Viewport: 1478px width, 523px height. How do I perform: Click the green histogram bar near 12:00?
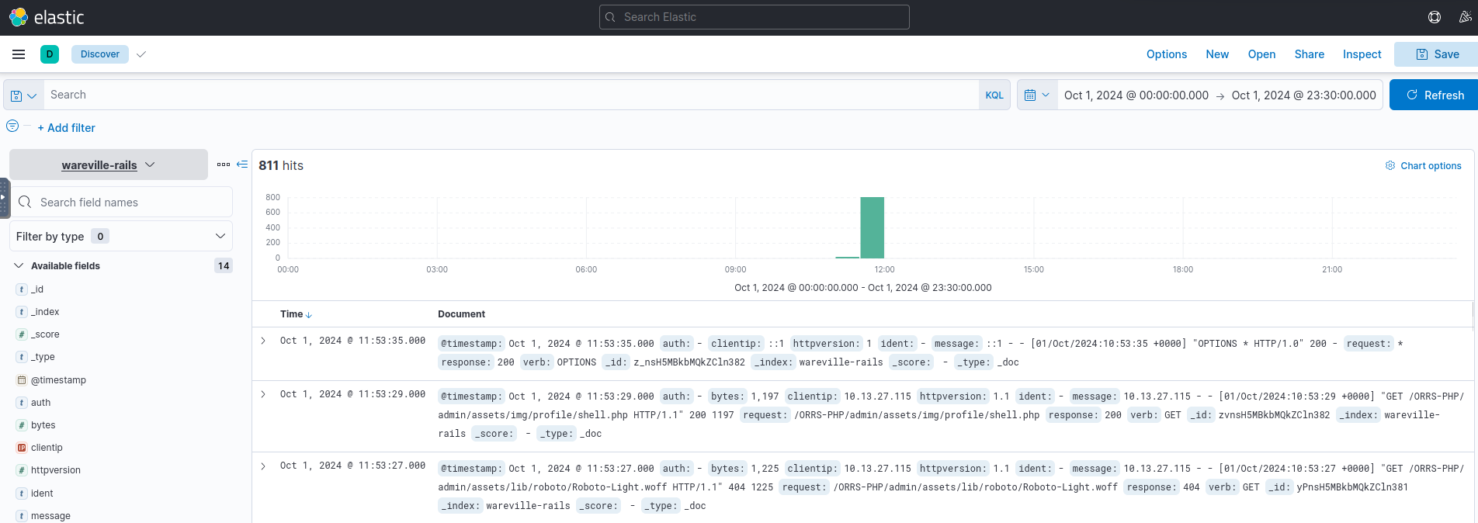coord(872,227)
